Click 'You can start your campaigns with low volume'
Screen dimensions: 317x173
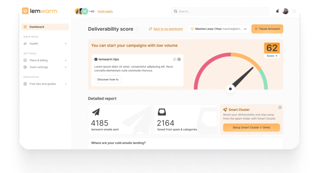pos(134,46)
